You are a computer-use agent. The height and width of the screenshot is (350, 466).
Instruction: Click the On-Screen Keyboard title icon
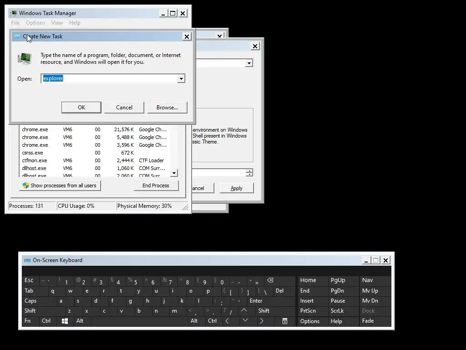(x=27, y=260)
